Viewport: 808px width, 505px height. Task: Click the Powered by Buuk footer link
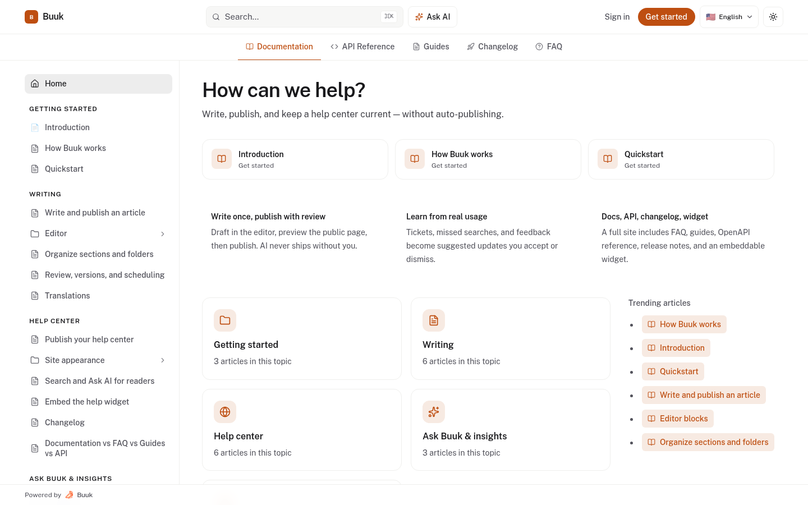(59, 495)
